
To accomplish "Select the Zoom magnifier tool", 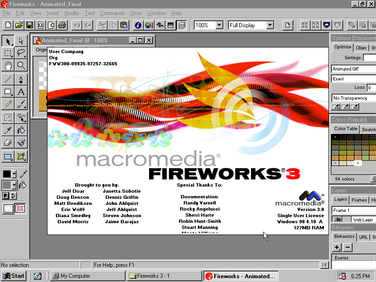I will click(x=21, y=65).
